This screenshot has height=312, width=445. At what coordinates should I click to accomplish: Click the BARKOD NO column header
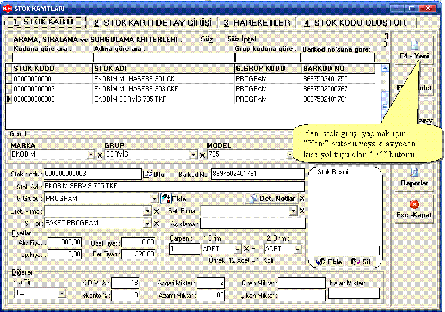[x=338, y=69]
